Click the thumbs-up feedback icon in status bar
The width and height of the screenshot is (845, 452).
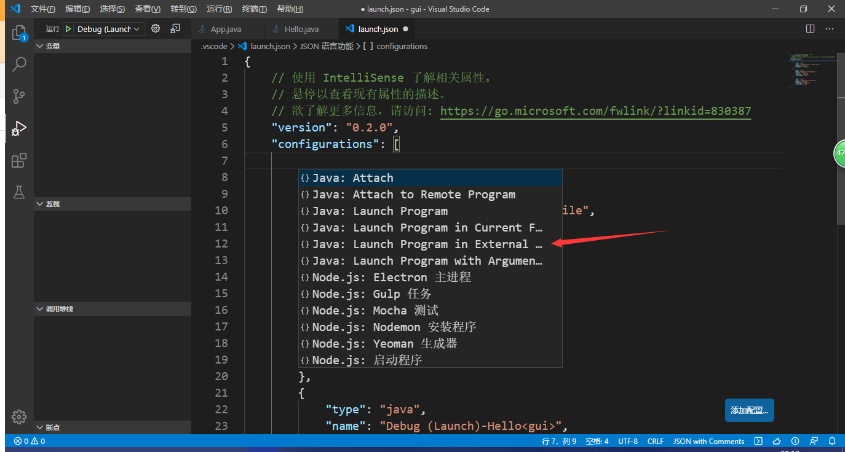click(777, 441)
